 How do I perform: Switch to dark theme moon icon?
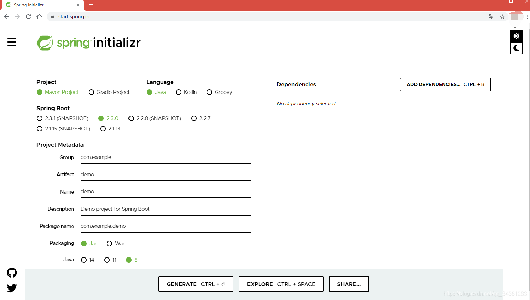(516, 48)
